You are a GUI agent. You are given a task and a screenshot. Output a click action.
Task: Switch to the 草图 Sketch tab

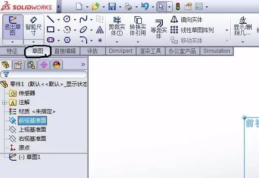pyautogui.click(x=38, y=51)
